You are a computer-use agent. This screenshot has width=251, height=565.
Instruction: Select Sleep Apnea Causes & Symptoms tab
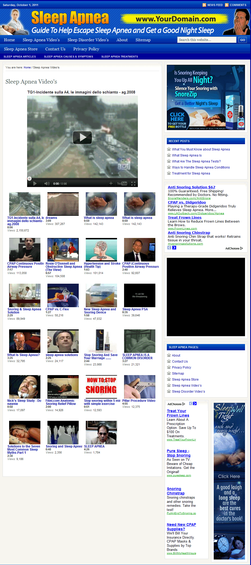[x=69, y=57]
